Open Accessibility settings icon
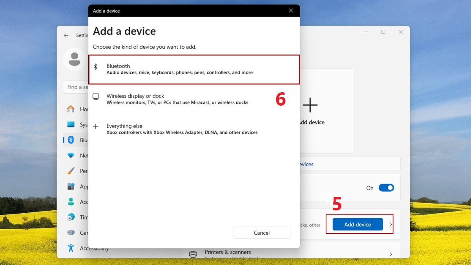The height and width of the screenshot is (265, 471). (x=71, y=248)
